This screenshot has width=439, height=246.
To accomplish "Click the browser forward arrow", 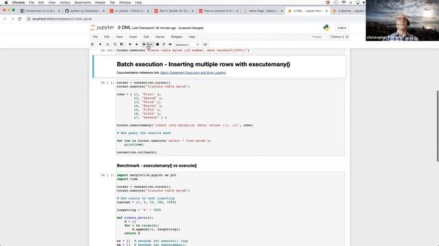I will [x=12, y=19].
